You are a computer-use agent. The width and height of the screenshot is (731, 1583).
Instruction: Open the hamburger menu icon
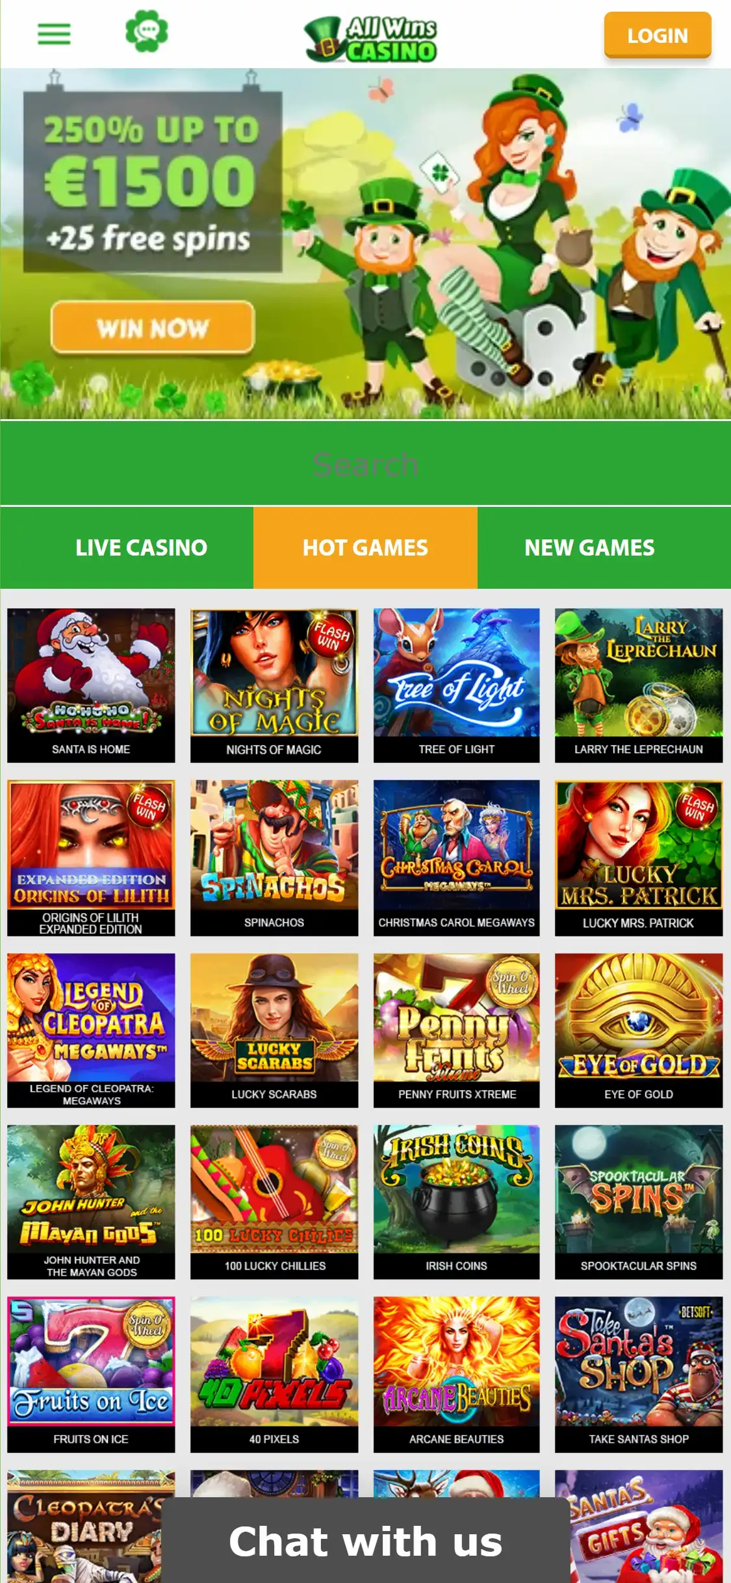[54, 34]
